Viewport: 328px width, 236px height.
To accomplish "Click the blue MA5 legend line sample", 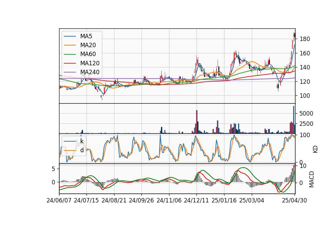I will (70, 37).
